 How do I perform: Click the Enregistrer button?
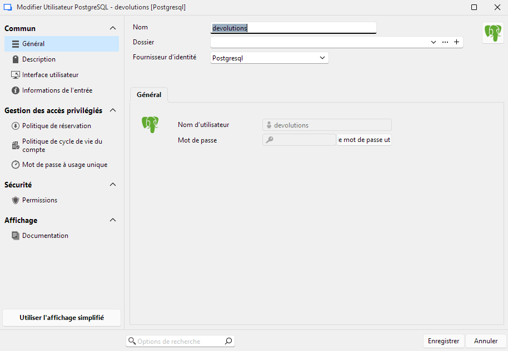coord(444,341)
